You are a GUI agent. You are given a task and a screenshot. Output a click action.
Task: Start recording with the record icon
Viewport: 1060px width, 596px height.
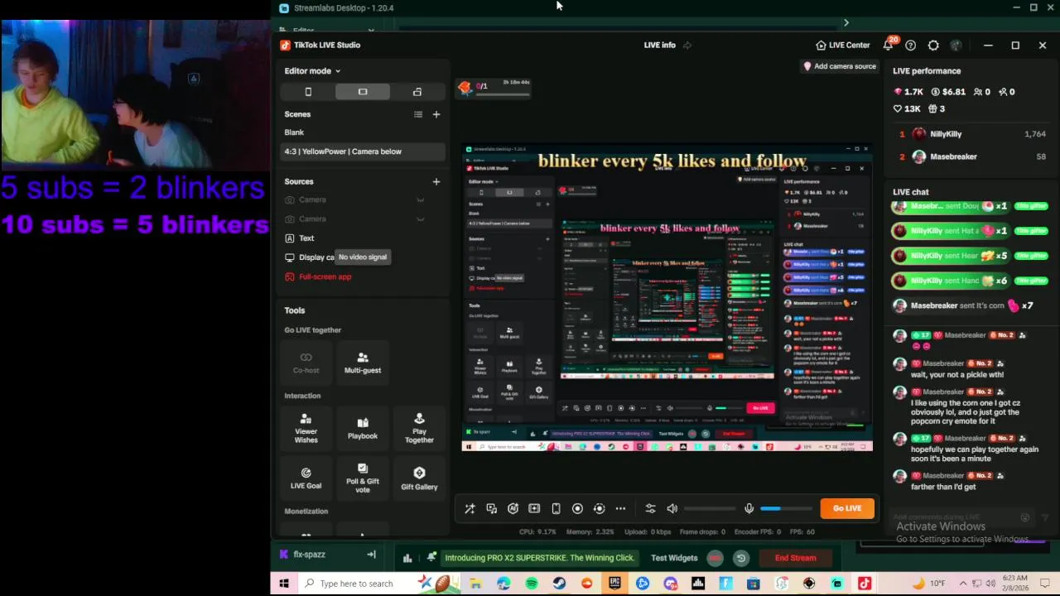coord(577,508)
